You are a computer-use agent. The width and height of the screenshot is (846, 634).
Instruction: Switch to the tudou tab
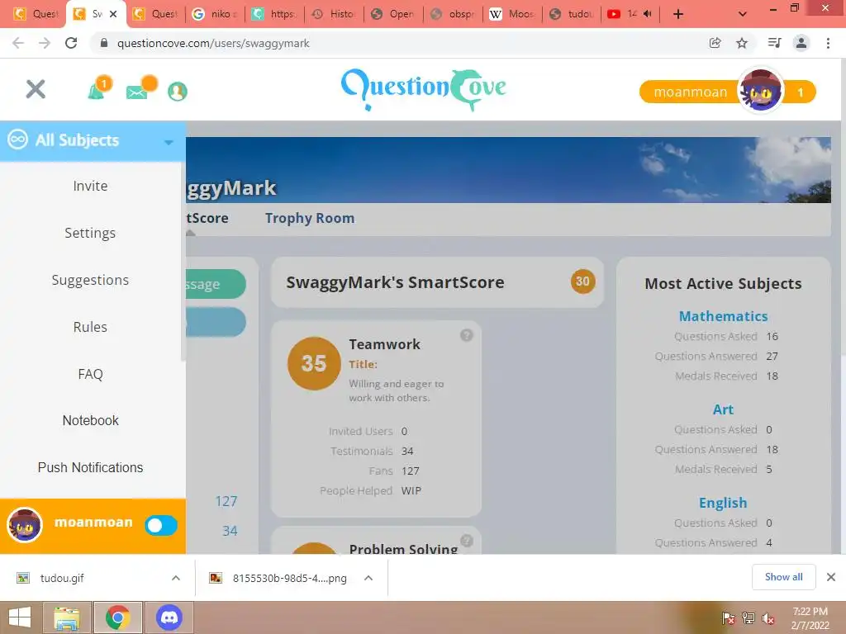572,14
